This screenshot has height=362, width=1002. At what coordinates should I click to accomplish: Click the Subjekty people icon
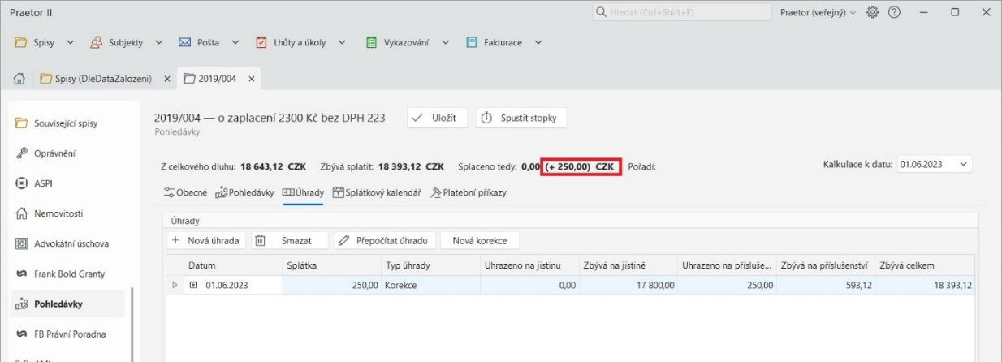point(96,42)
